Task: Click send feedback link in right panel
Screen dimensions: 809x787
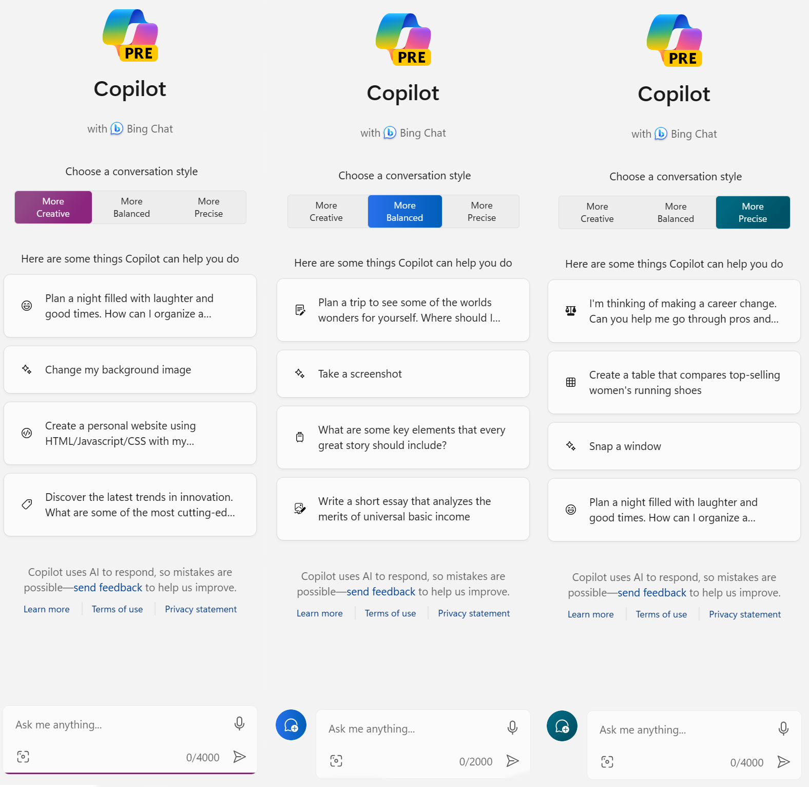Action: pyautogui.click(x=652, y=593)
